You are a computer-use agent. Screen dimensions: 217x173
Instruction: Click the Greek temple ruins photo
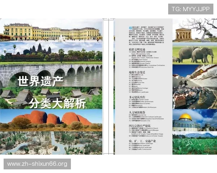coord(195,30)
